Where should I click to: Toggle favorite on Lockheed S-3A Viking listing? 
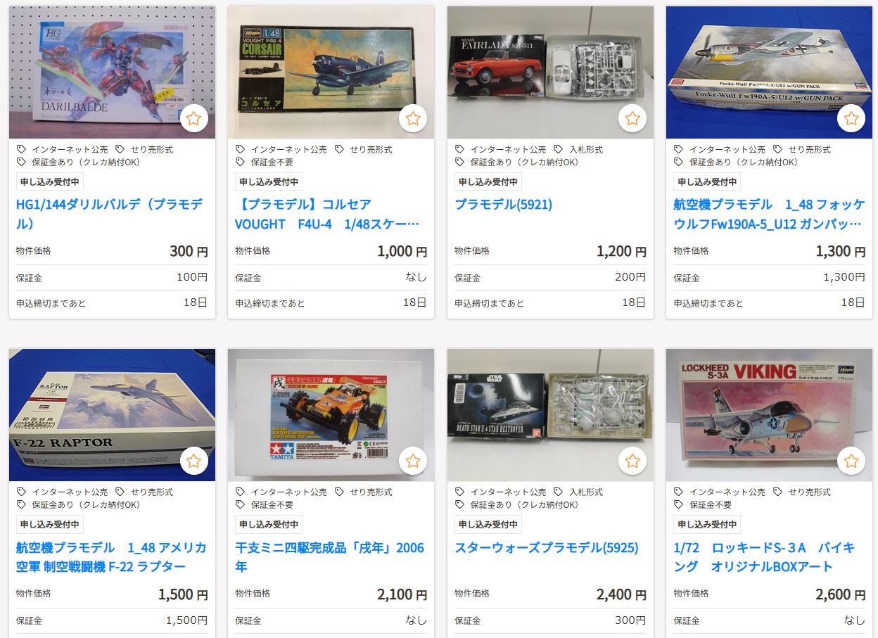tap(851, 461)
